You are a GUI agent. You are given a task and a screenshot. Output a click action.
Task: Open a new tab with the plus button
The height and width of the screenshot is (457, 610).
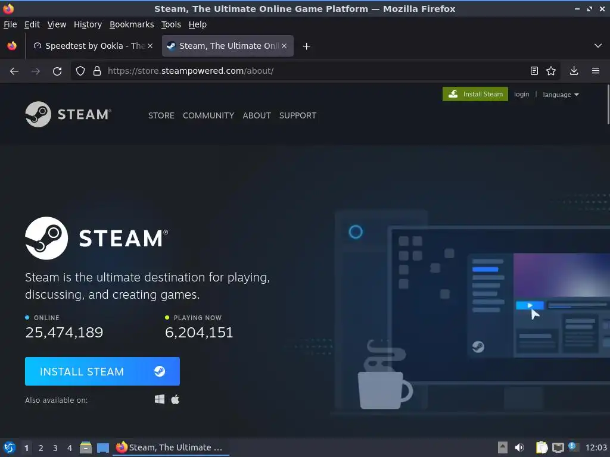(x=306, y=46)
